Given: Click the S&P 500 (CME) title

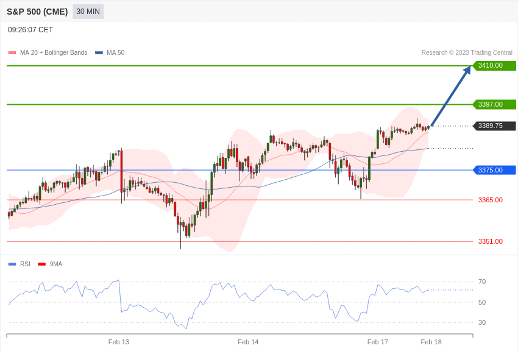Looking at the screenshot, I should click(37, 12).
